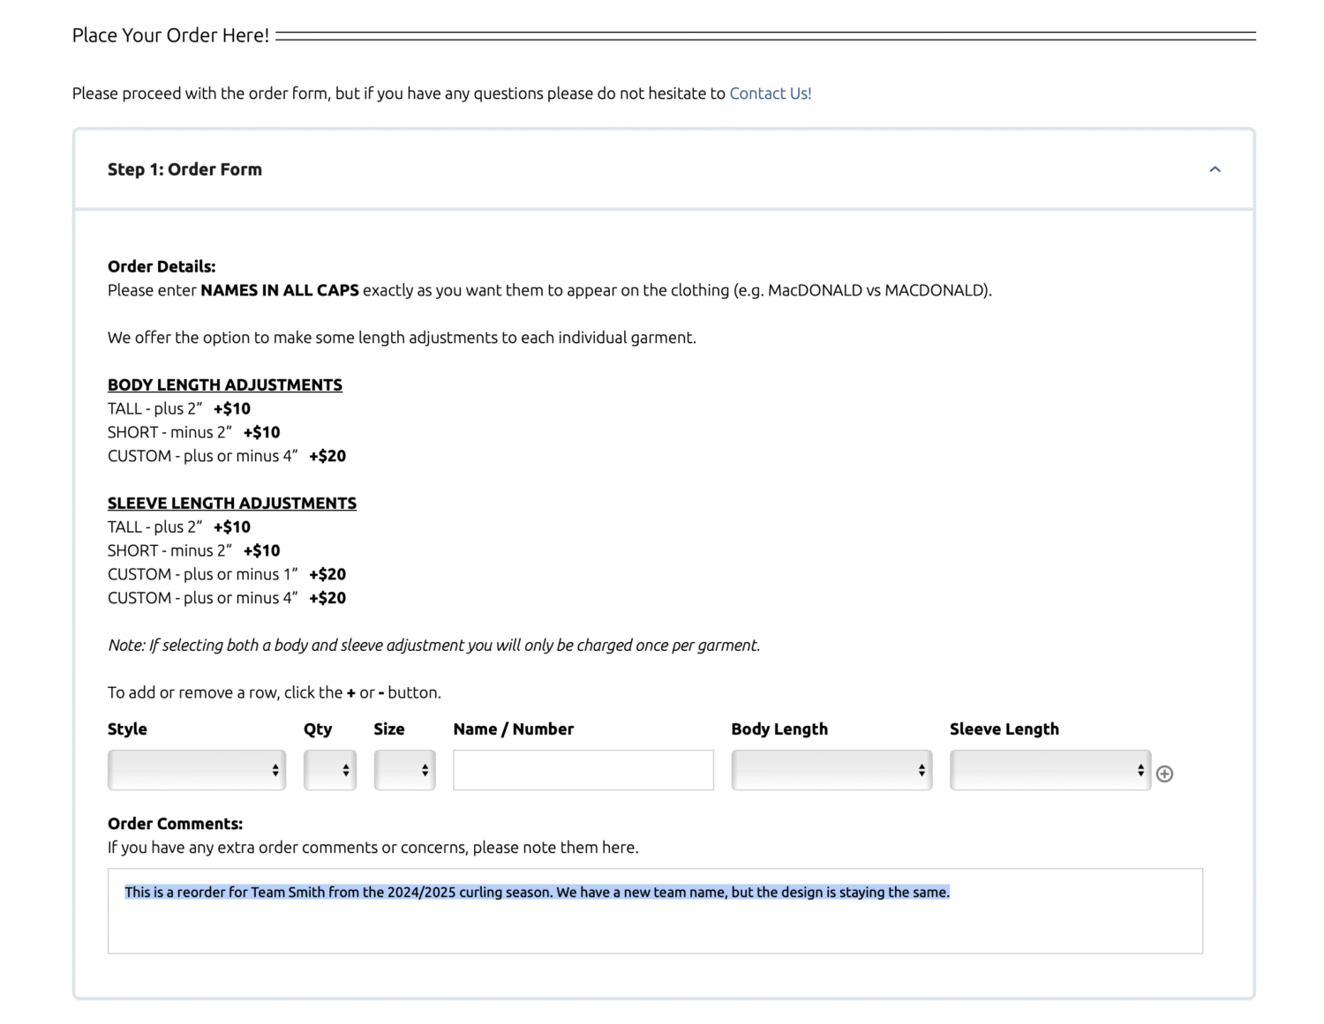Open the Style dropdown
The width and height of the screenshot is (1324, 1024).
pyautogui.click(x=197, y=770)
